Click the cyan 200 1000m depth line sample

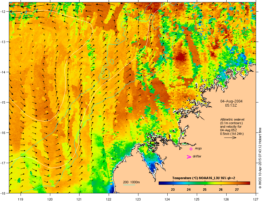(129, 185)
